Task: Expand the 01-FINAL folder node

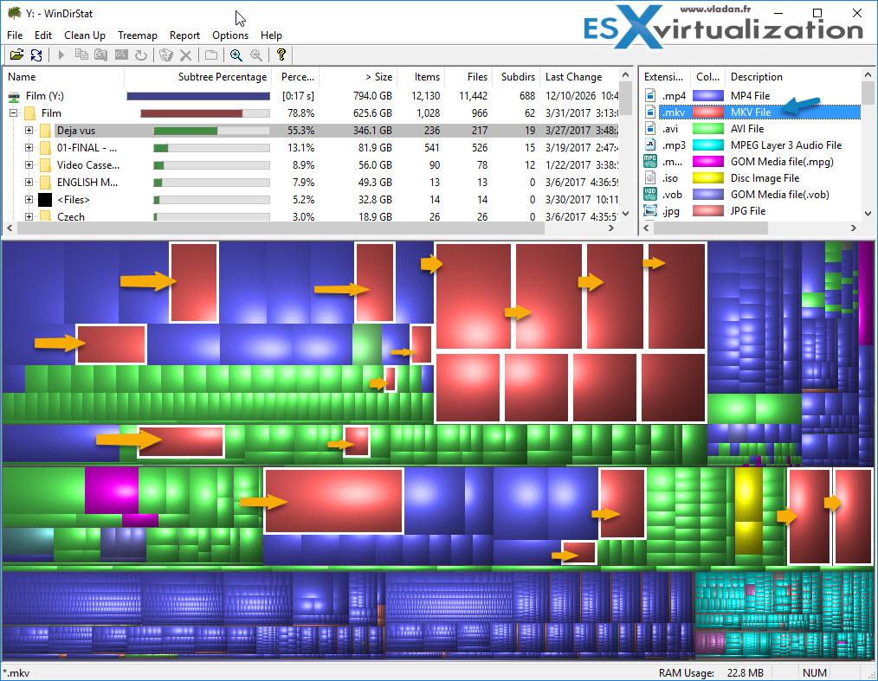Action: coord(29,148)
